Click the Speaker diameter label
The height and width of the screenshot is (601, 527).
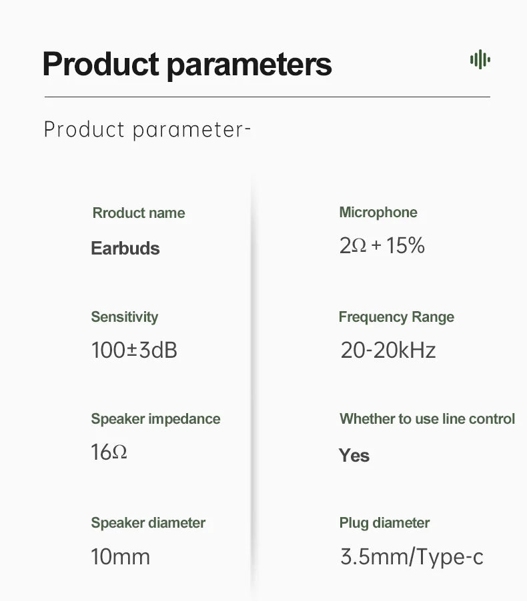click(148, 523)
